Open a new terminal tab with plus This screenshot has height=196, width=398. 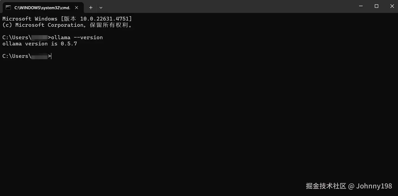click(91, 8)
